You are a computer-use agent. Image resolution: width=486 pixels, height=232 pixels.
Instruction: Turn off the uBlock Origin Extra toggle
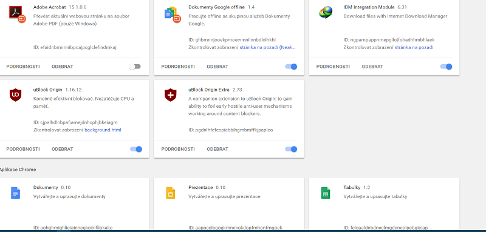tap(291, 149)
